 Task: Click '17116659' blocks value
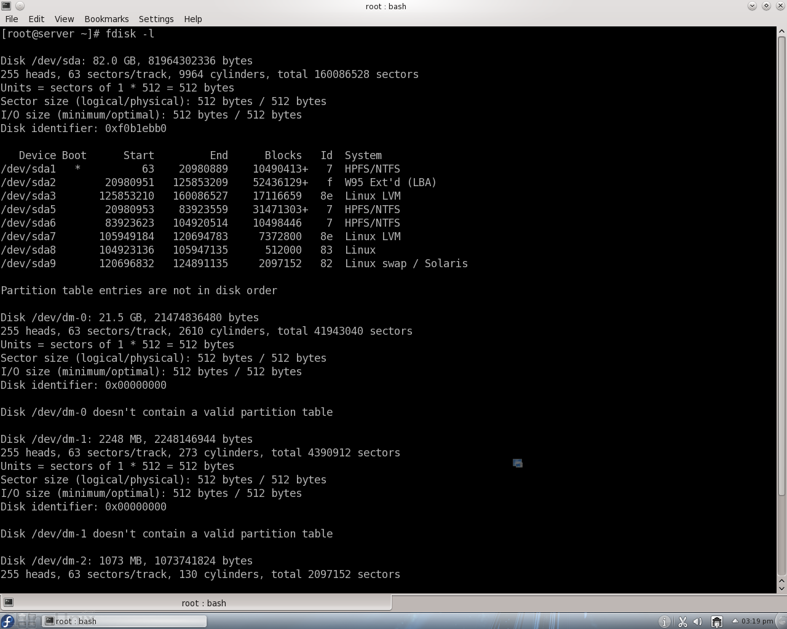click(x=277, y=196)
